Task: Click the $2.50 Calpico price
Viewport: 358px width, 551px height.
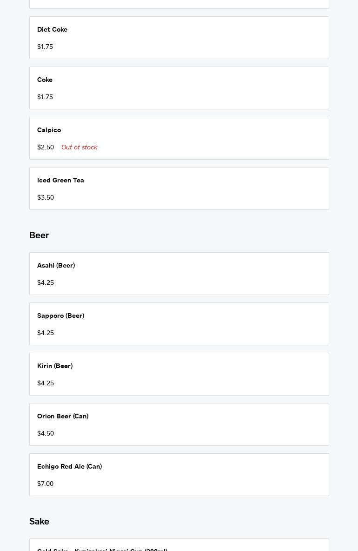Action: click(x=46, y=148)
